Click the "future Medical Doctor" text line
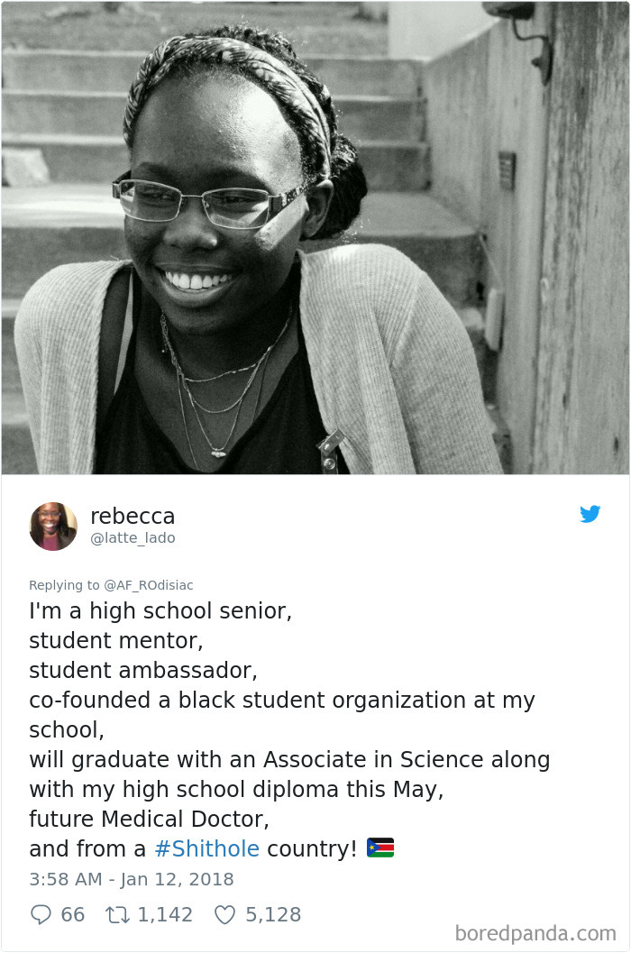The height and width of the screenshot is (953, 631). pyautogui.click(x=150, y=820)
